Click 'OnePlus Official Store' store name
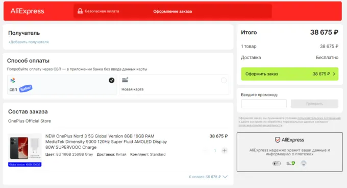347x188 pixels. coord(30,121)
